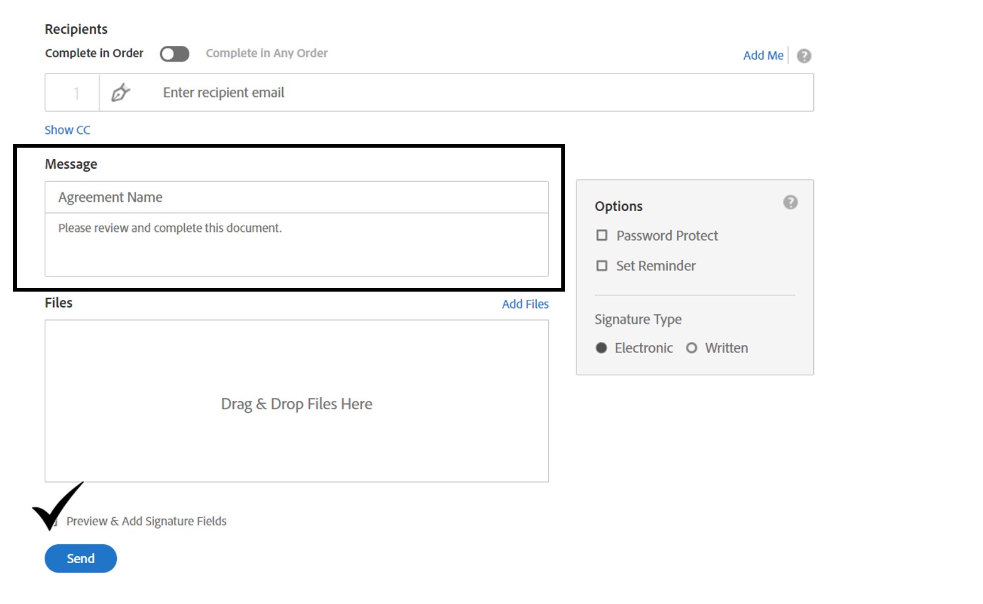Tick Preview & Add Signature Fields checkbox

pos(54,522)
